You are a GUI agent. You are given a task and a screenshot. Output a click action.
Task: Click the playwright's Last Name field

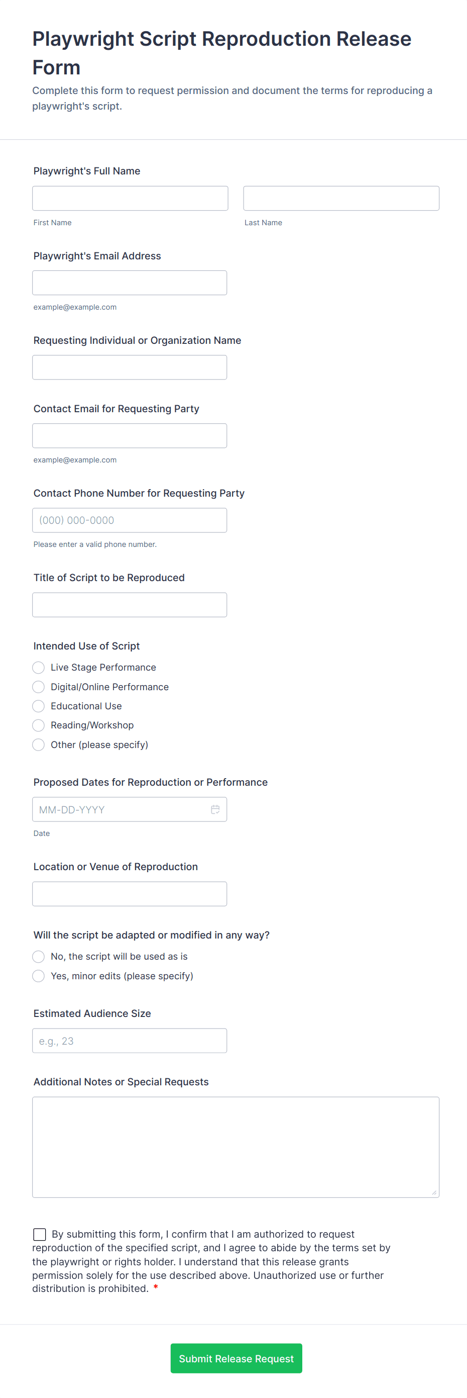pyautogui.click(x=340, y=198)
